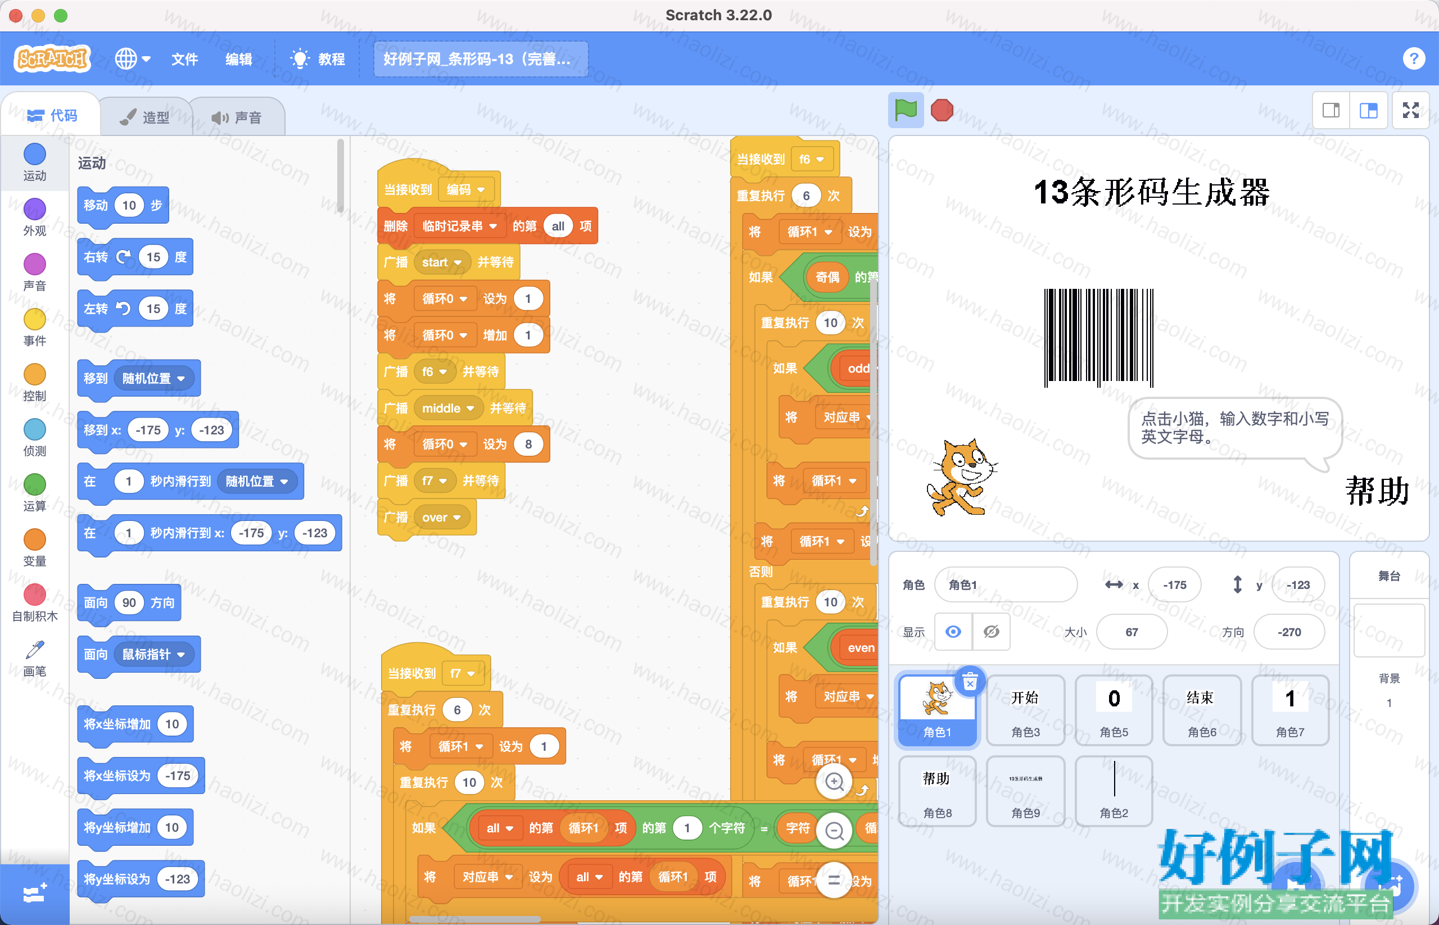1439x925 pixels.
Task: Switch to large stage layout
Action: pyautogui.click(x=1368, y=111)
